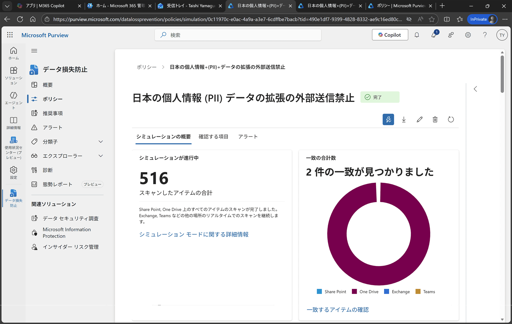Collapse navigation with hamburger icon
Viewport: 512px width, 324px height.
point(34,51)
